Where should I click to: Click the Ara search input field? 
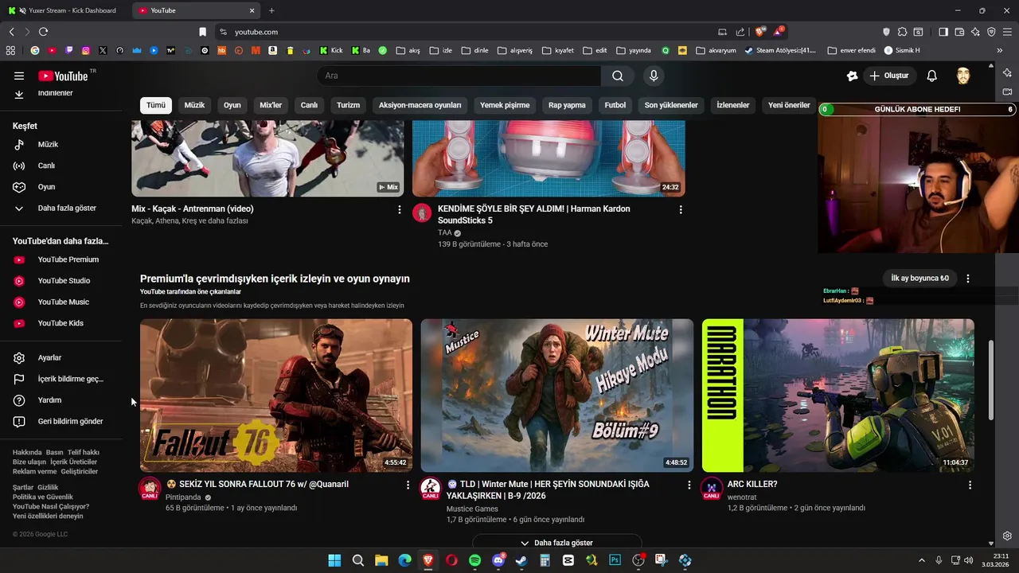459,76
